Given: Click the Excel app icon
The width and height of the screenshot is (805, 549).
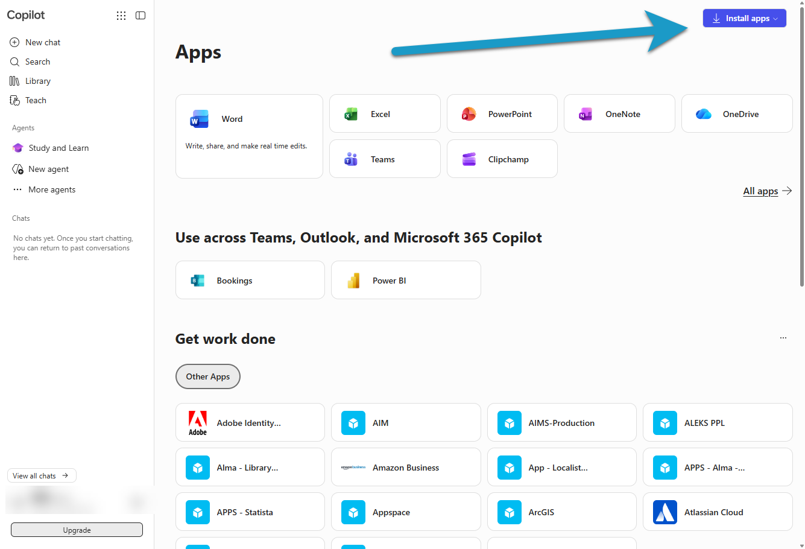Looking at the screenshot, I should point(351,114).
